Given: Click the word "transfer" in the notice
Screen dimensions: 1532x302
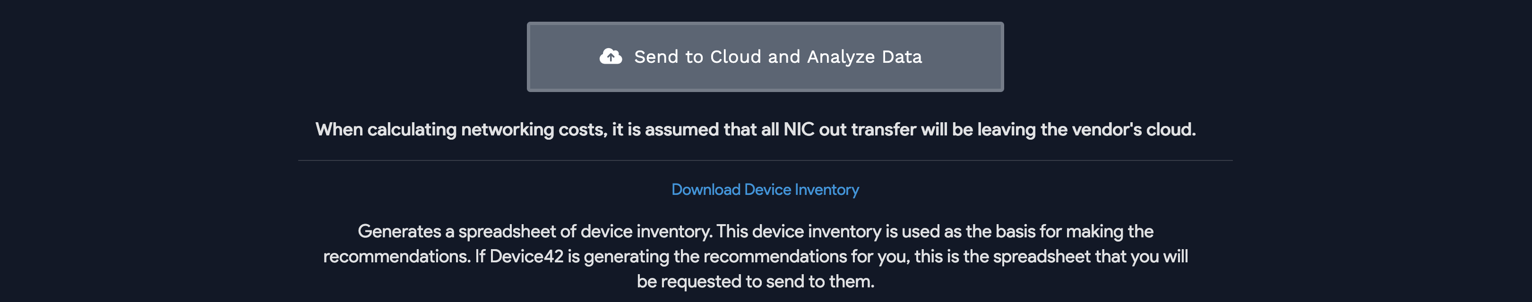Looking at the screenshot, I should pyautogui.click(x=883, y=130).
